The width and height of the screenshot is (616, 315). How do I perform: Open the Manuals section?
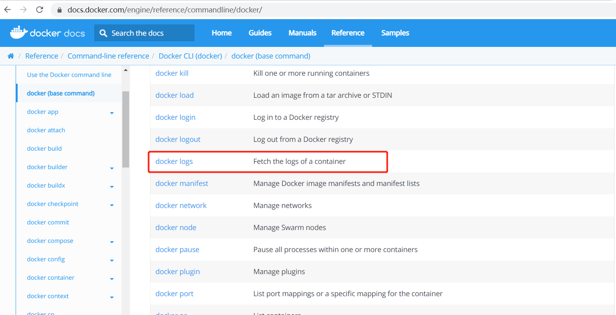(302, 33)
